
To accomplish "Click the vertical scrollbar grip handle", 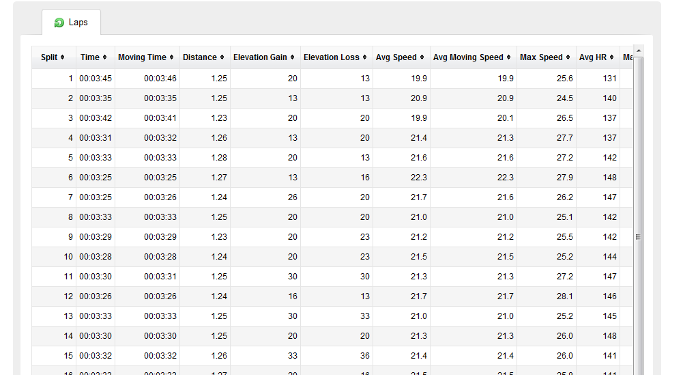I will click(638, 237).
